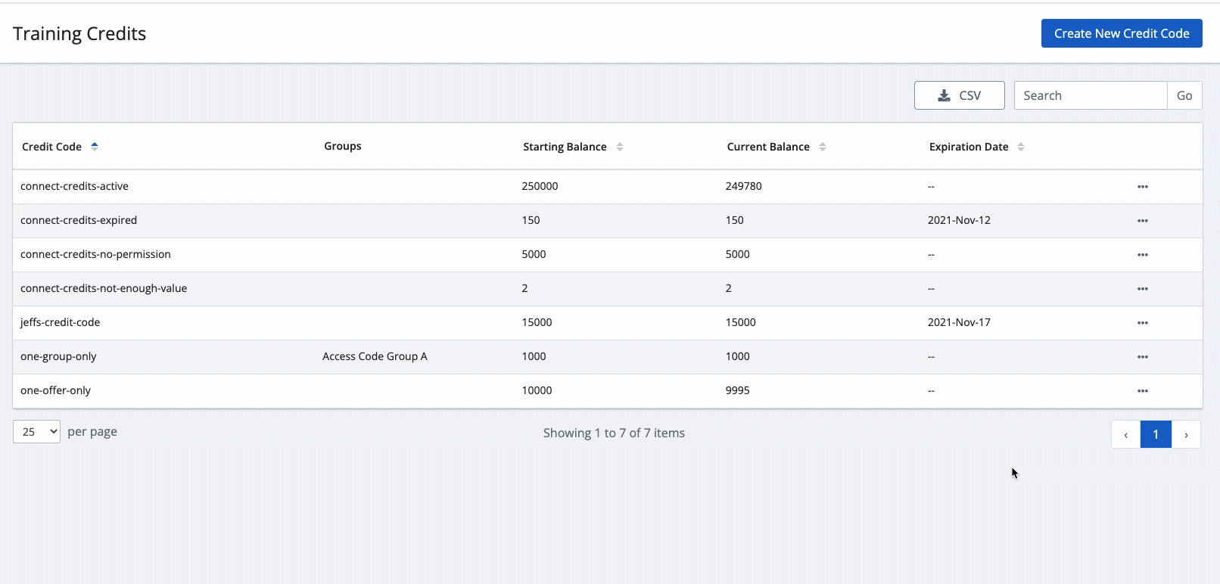Go to previous page arrow

1125,434
